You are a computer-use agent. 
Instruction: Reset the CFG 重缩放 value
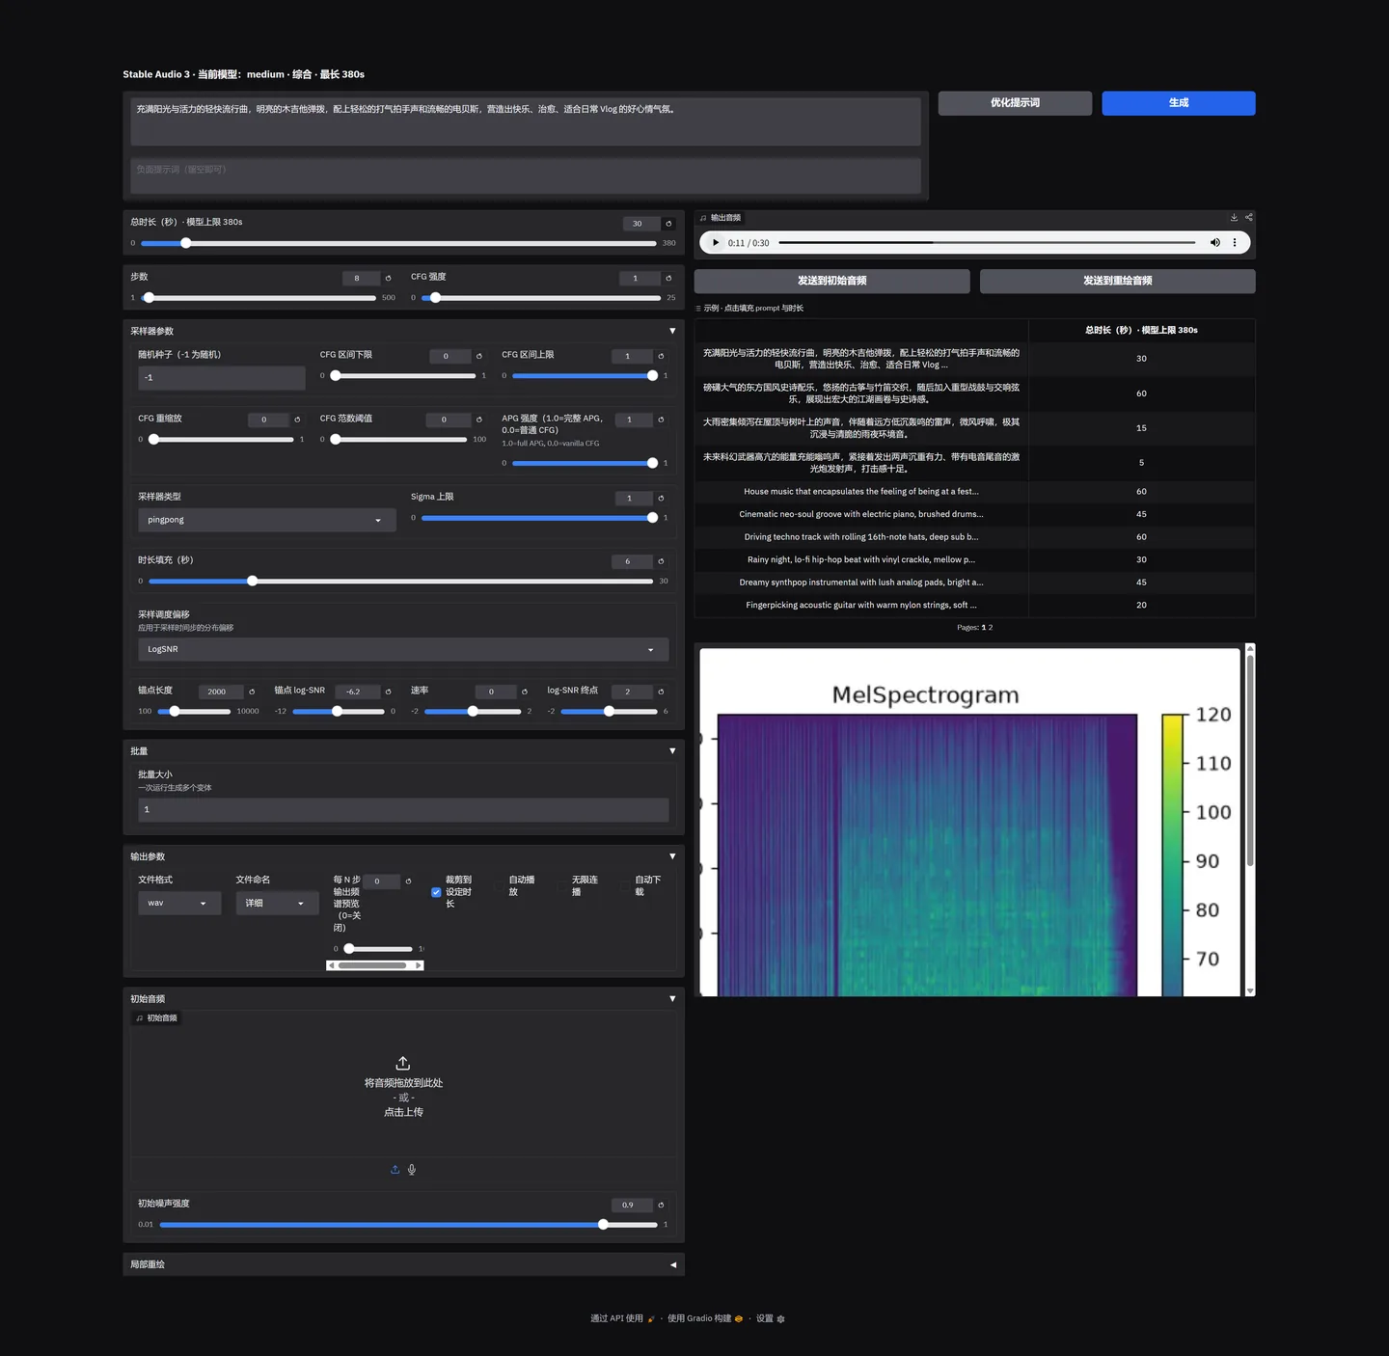297,420
